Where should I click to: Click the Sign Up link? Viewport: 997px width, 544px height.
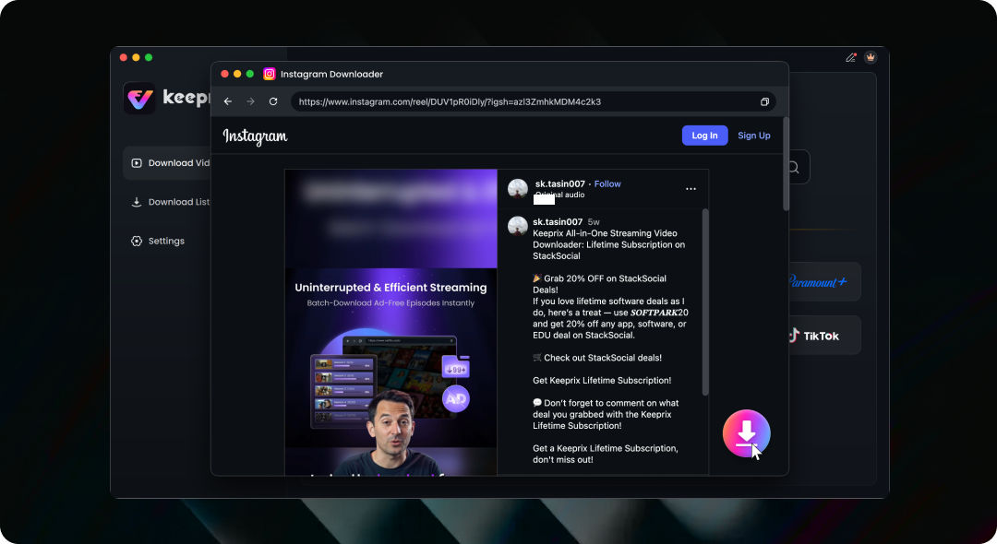pyautogui.click(x=754, y=136)
